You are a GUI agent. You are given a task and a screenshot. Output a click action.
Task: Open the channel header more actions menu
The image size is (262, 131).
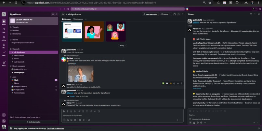[x=183, y=14]
